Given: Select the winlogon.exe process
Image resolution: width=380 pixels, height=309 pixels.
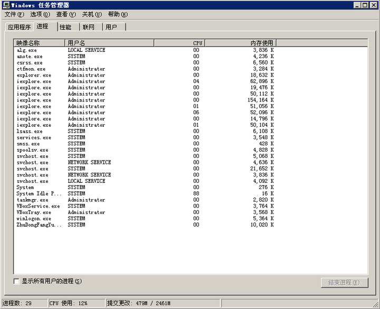Looking at the screenshot, I should point(145,219).
